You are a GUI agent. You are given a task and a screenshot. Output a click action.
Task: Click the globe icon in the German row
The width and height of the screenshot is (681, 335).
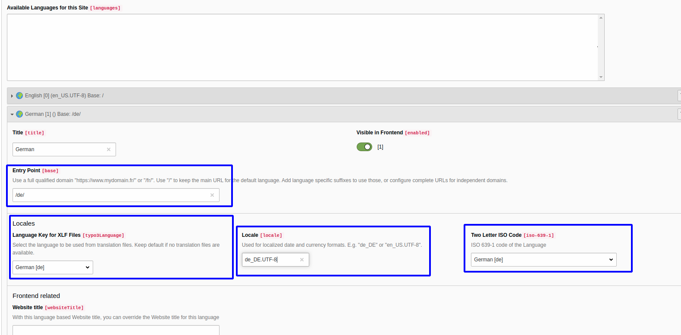pyautogui.click(x=19, y=114)
